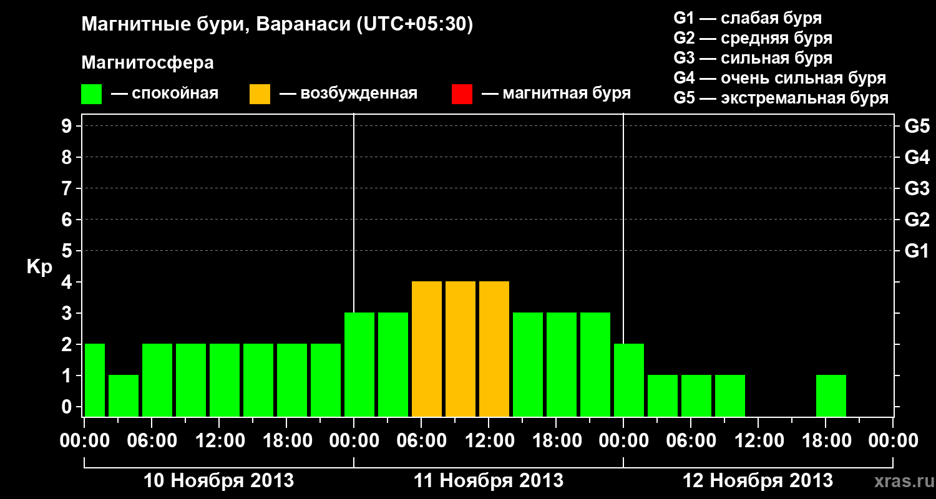This screenshot has width=936, height=499.
Task: Click '12:00' time label above 10 Ноября
Action: click(219, 440)
